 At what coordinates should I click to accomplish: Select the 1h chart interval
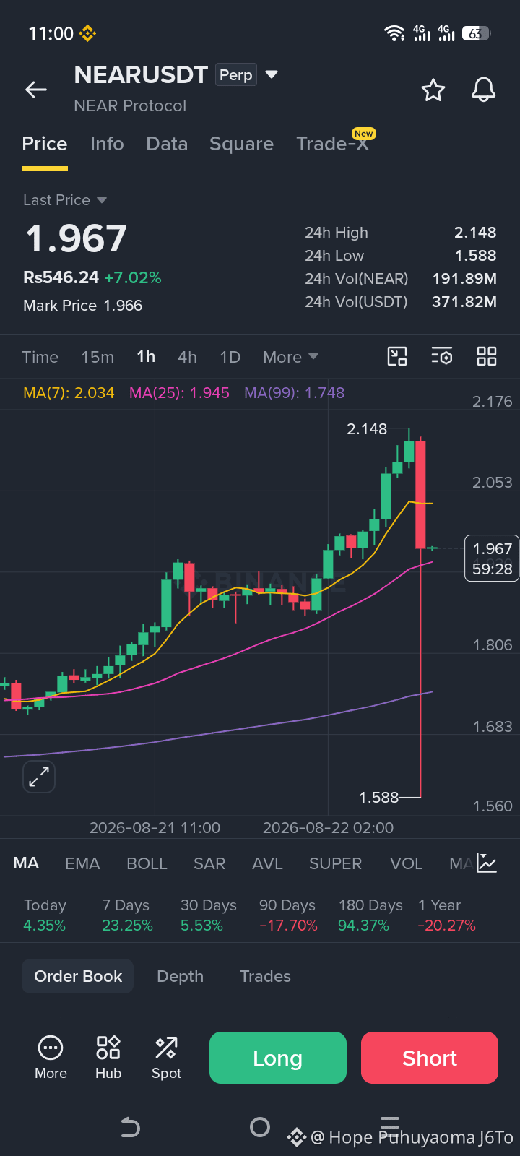[x=146, y=357]
